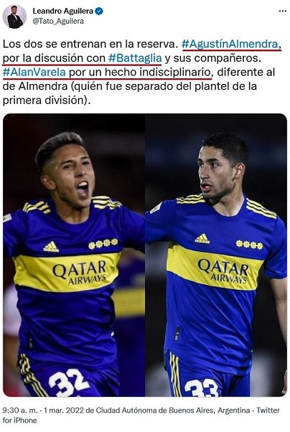This screenshot has height=432, width=290.
Task: Click the 9:30 a. m. timestamp
Action: click(x=20, y=410)
